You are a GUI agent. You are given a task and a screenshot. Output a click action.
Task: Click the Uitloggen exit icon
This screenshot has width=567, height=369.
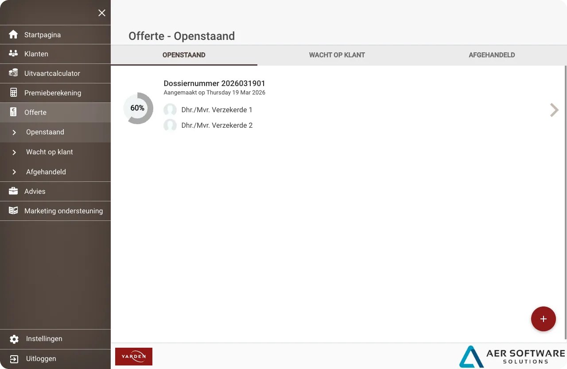pyautogui.click(x=14, y=359)
